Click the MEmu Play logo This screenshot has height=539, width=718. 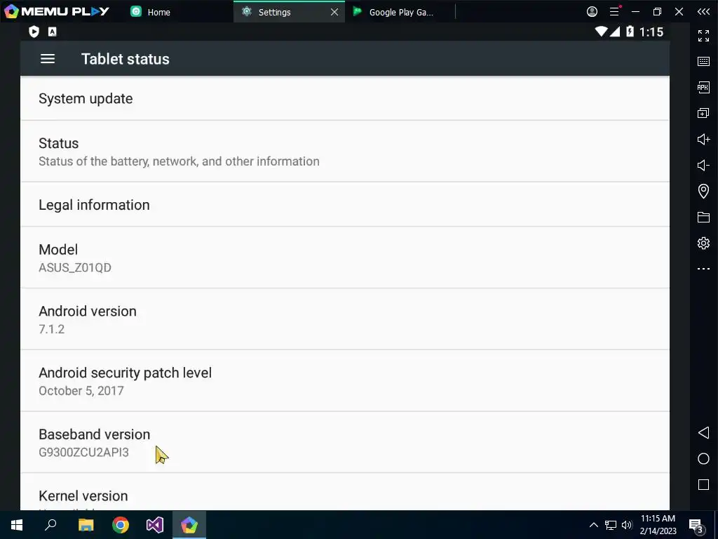57,11
